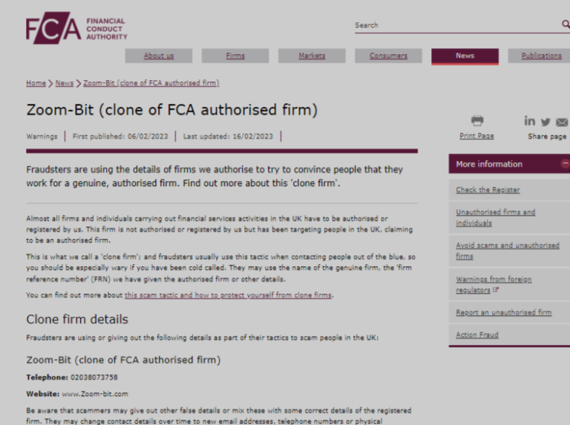Image resolution: width=570 pixels, height=425 pixels.
Task: Click the News breadcrumb link
Action: point(65,83)
